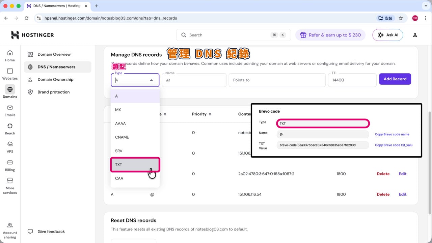This screenshot has height=243, width=432.
Task: Click the user profile icon
Action: tap(415, 35)
